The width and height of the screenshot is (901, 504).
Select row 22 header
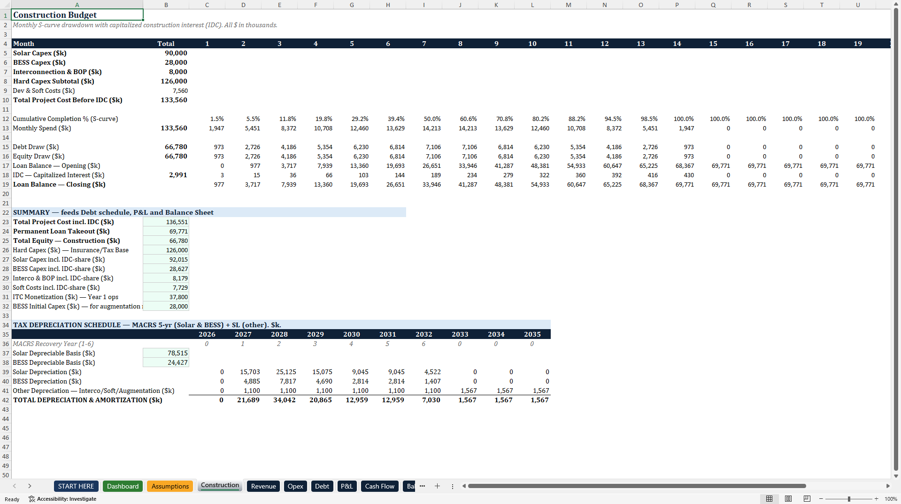pos(6,212)
